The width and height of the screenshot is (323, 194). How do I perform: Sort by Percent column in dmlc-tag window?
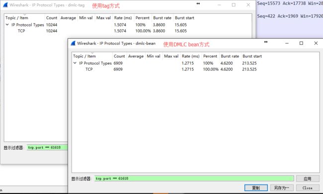[143, 18]
